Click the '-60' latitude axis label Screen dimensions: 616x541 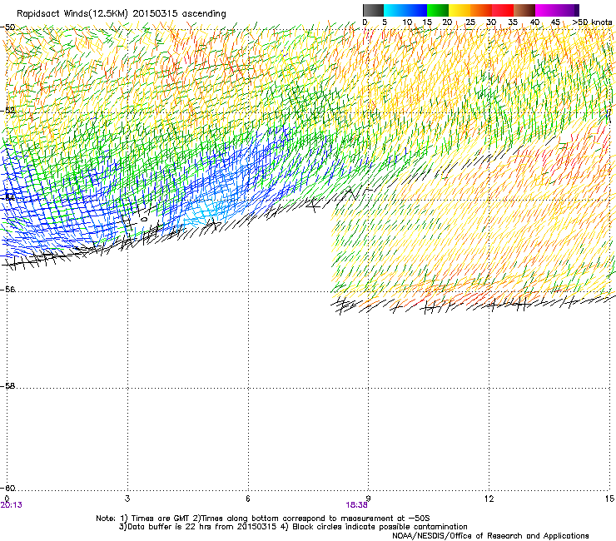pyautogui.click(x=8, y=488)
